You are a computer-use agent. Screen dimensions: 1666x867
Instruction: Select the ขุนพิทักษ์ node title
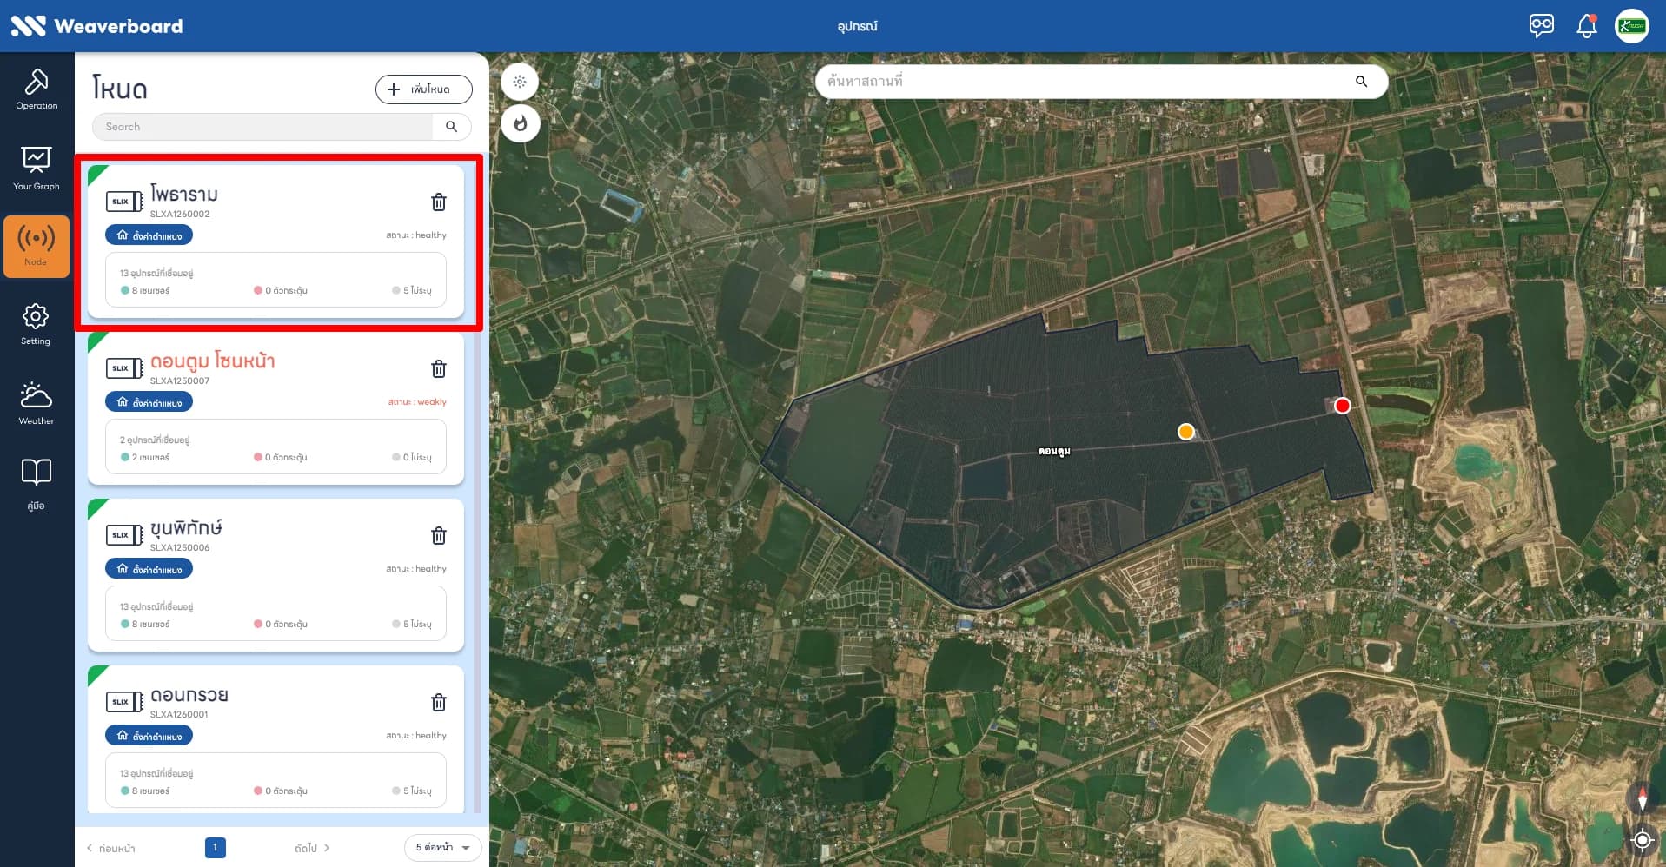[x=187, y=527]
